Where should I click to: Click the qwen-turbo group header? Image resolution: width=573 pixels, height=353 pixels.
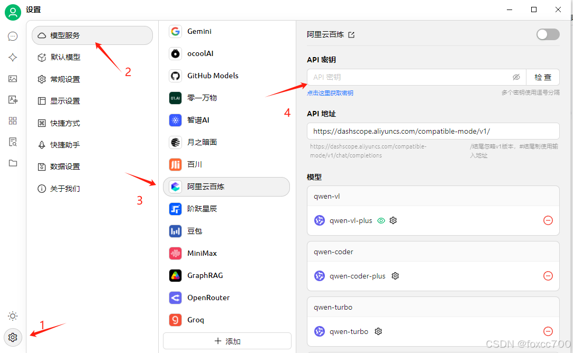coord(433,307)
